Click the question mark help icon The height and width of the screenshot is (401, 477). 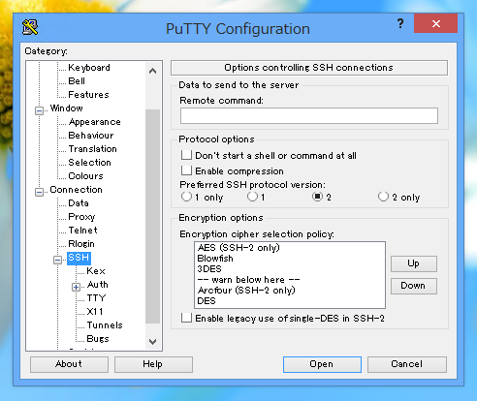400,23
